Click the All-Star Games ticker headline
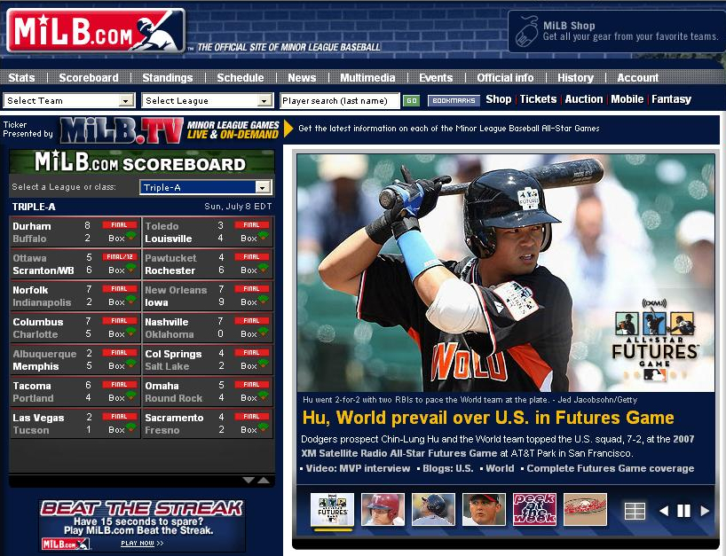The width and height of the screenshot is (726, 556). 449,129
